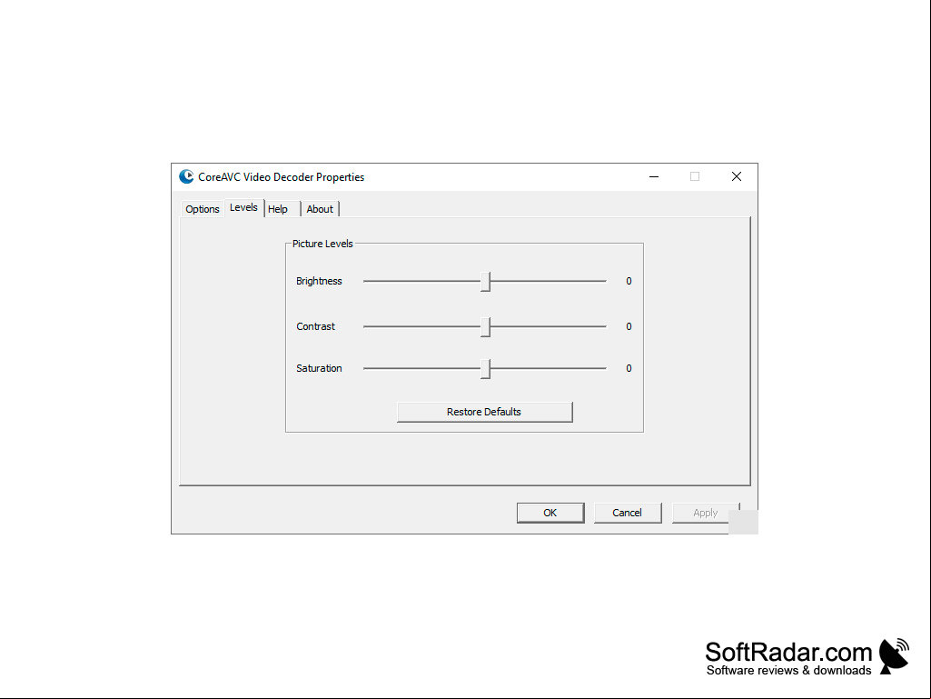Viewport: 931px width, 699px height.
Task: Open the Help tab
Action: tap(282, 209)
